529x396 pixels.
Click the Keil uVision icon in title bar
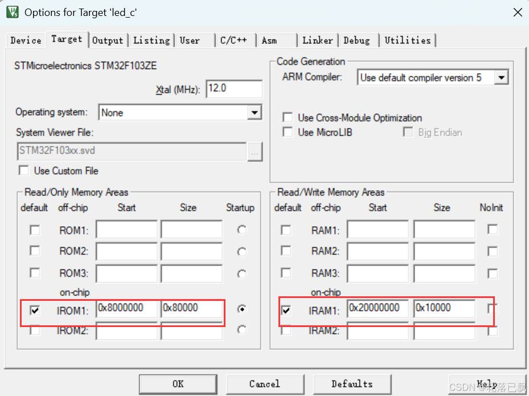(13, 12)
